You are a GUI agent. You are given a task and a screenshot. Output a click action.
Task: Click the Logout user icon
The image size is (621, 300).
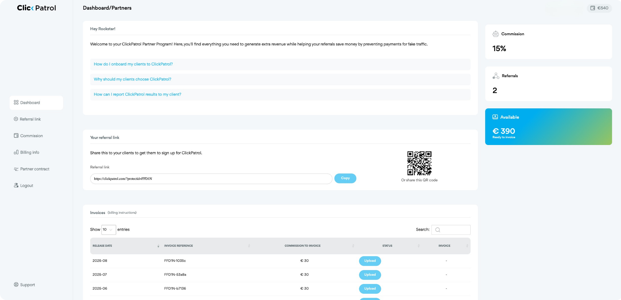pyautogui.click(x=16, y=185)
